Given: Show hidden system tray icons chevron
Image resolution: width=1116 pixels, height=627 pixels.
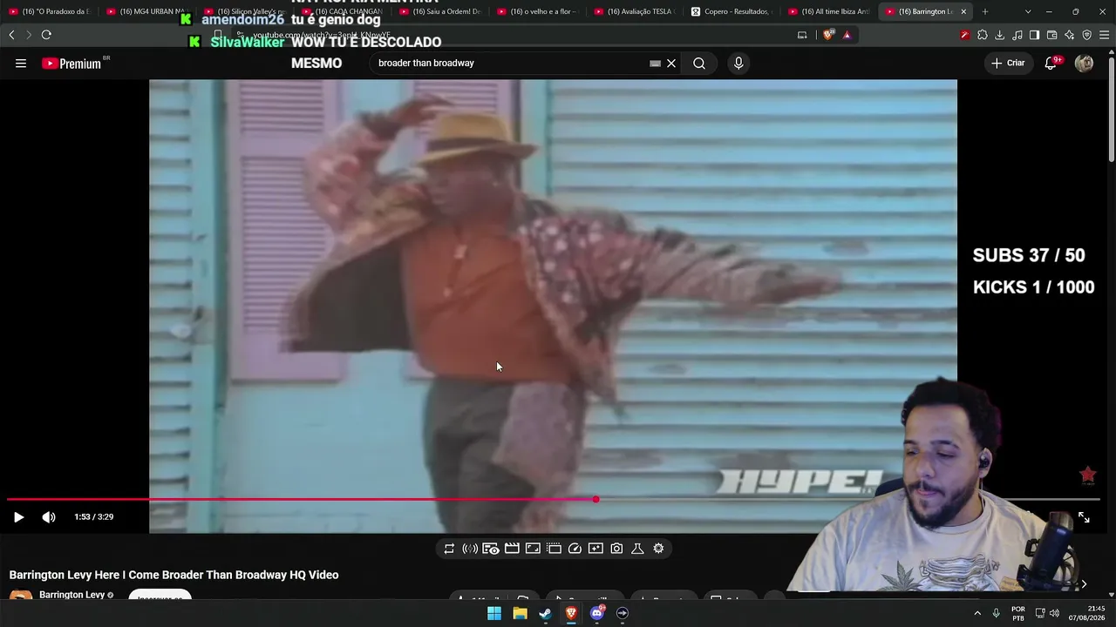Looking at the screenshot, I should point(977,613).
